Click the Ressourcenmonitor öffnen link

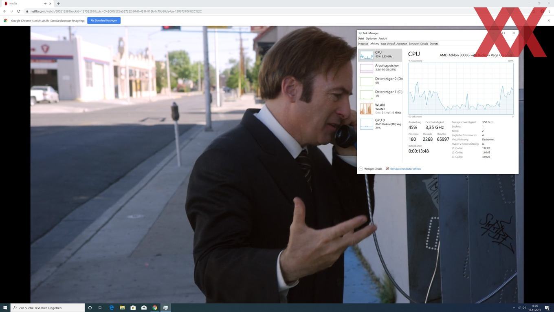coord(405,169)
